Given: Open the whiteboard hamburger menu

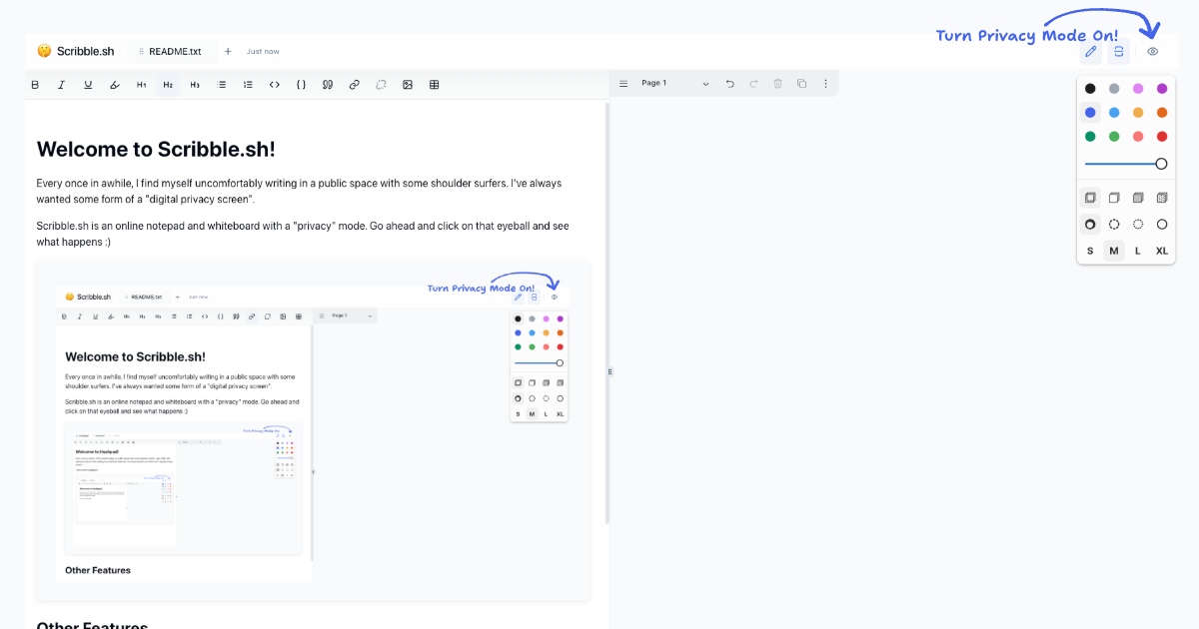Looking at the screenshot, I should point(623,84).
